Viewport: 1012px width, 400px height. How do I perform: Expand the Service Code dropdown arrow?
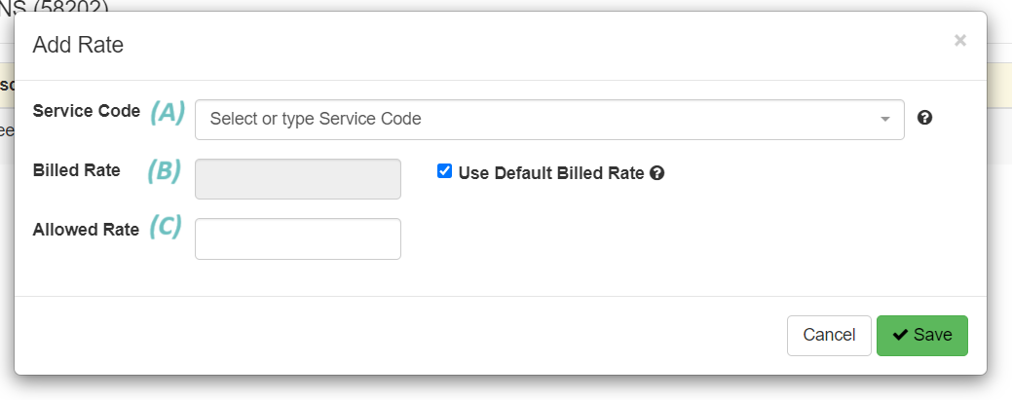[884, 120]
